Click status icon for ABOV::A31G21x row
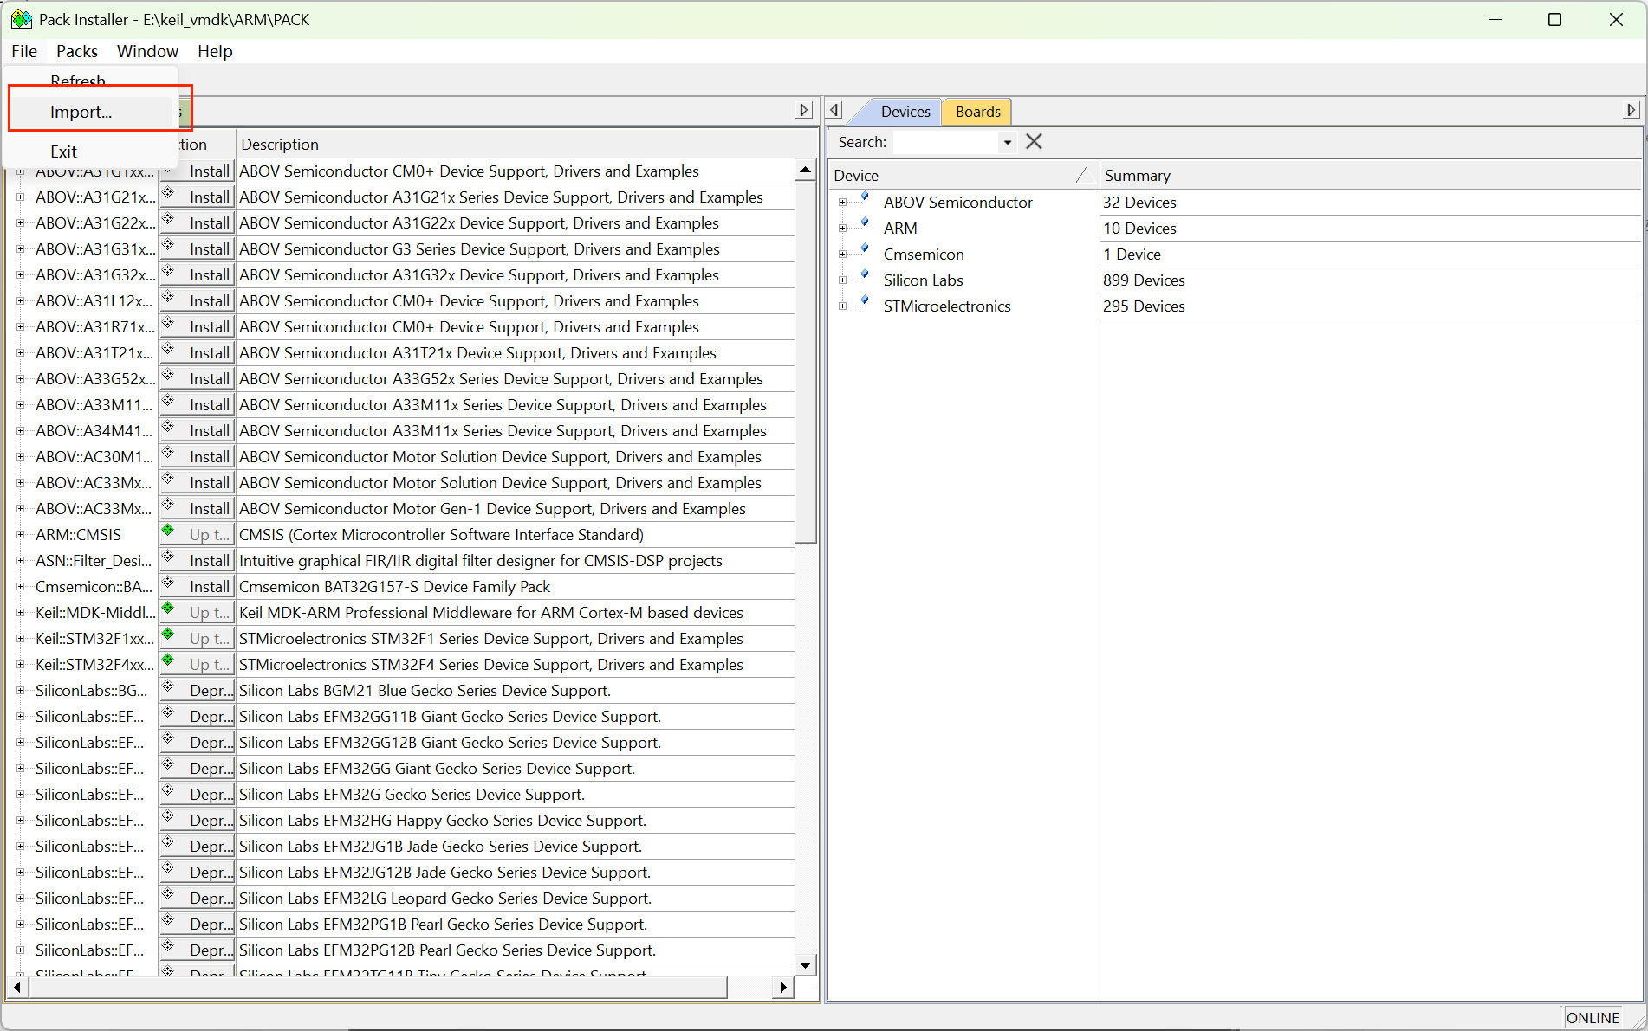 pos(168,193)
